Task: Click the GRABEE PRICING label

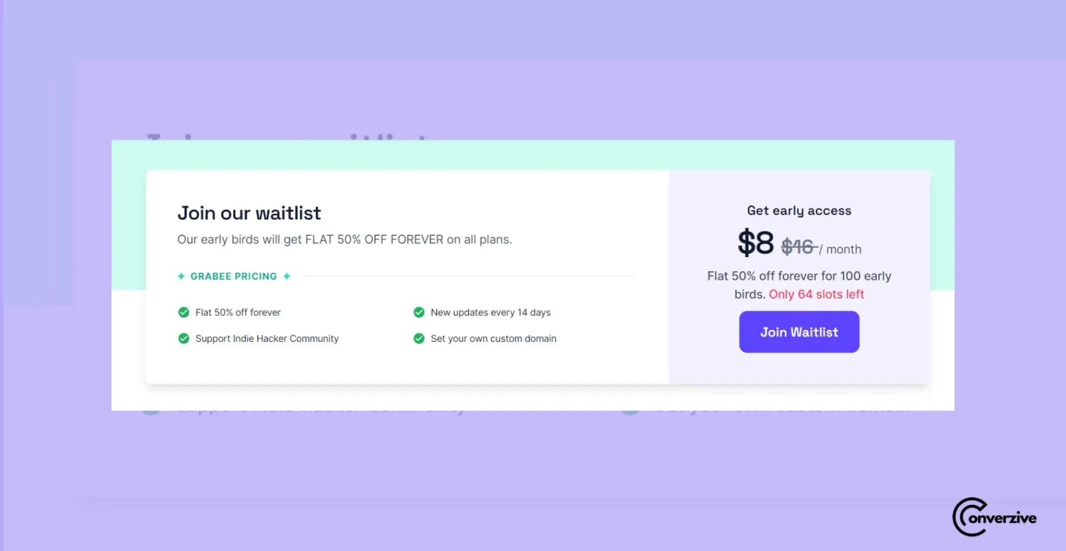Action: [234, 276]
